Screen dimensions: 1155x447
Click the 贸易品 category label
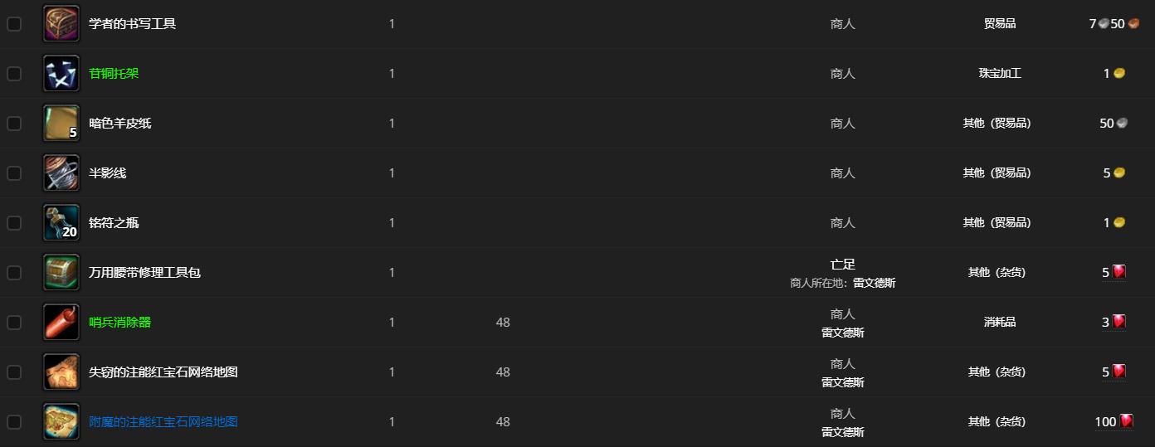1000,23
